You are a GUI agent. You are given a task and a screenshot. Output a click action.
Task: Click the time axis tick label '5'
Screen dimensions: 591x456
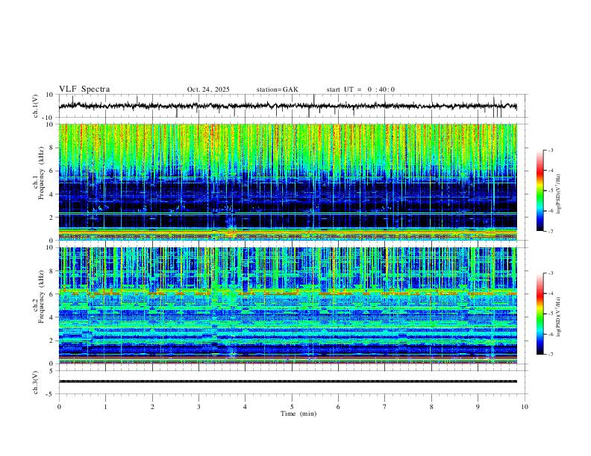click(x=292, y=407)
